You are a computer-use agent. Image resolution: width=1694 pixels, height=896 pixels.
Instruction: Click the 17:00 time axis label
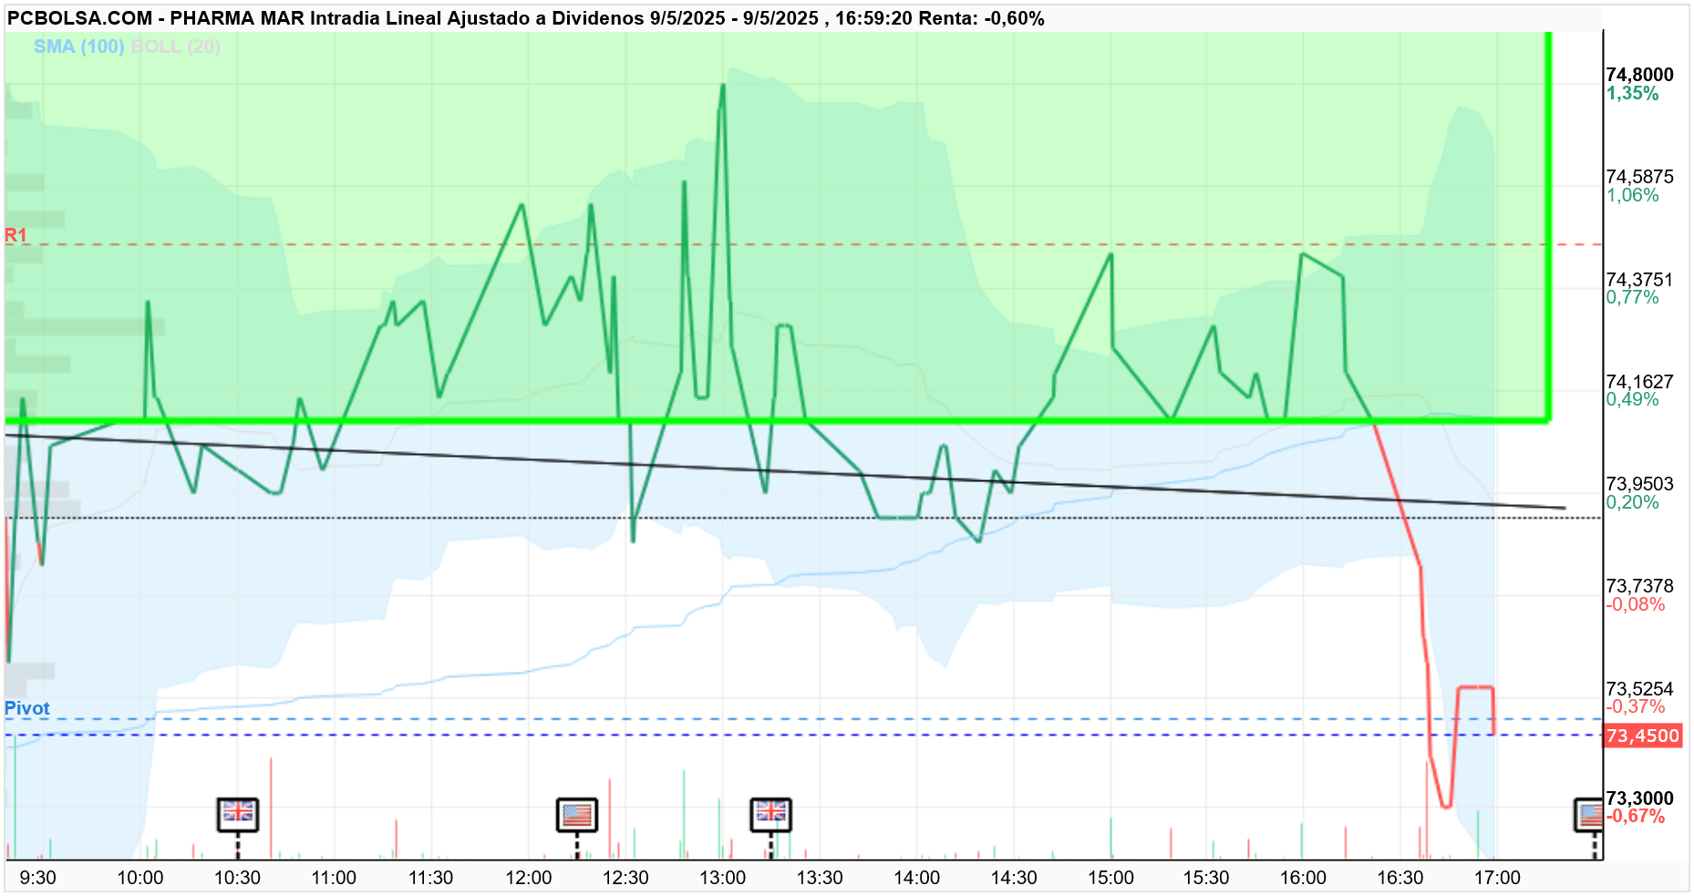1497,878
